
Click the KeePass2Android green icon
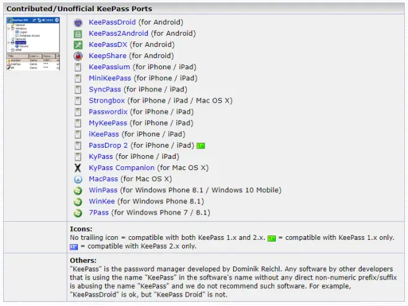pyautogui.click(x=78, y=34)
